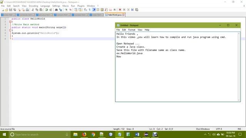Click the system tray volume icon
The height and width of the screenshot is (138, 246).
(214, 135)
